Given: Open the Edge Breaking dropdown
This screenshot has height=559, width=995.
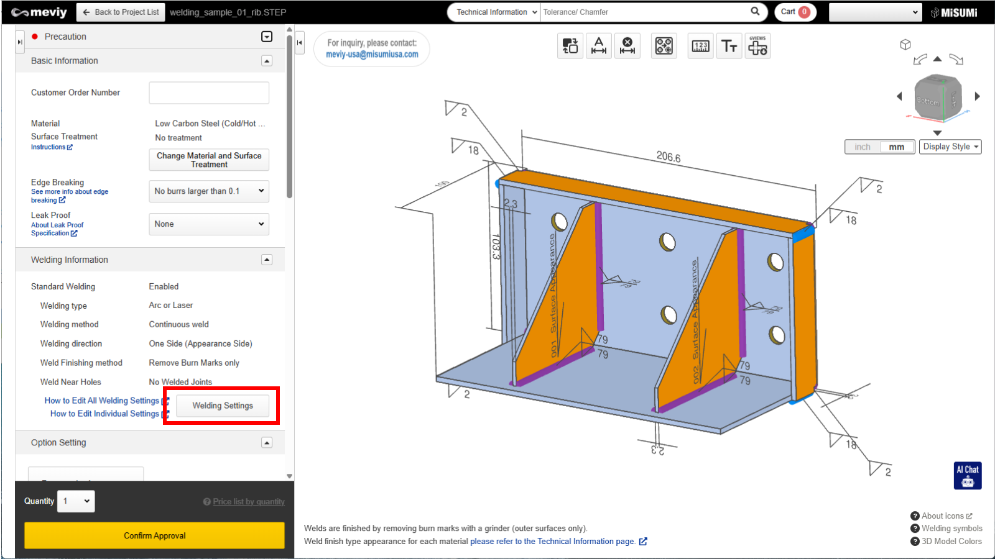Looking at the screenshot, I should [x=209, y=191].
